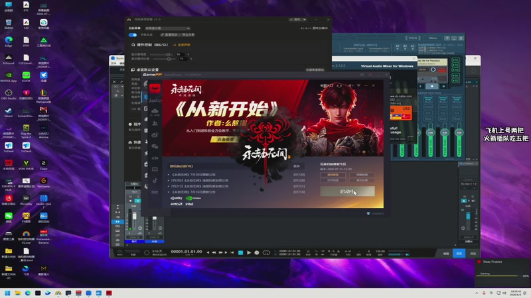Click the 配置同步 / 导出分享 button
This screenshot has height=298, width=531.
click(x=177, y=35)
